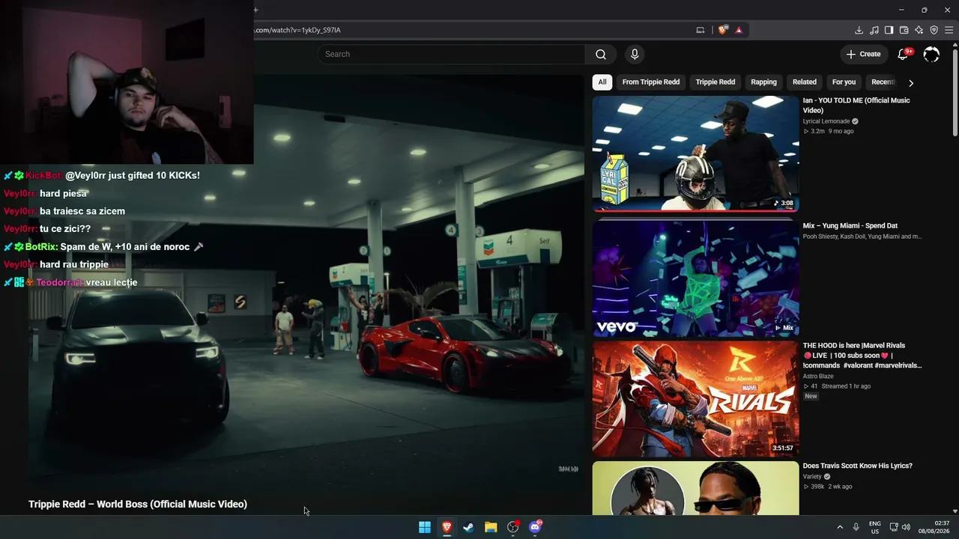This screenshot has width=959, height=539.
Task: Open Steam from the taskbar
Action: point(468,527)
